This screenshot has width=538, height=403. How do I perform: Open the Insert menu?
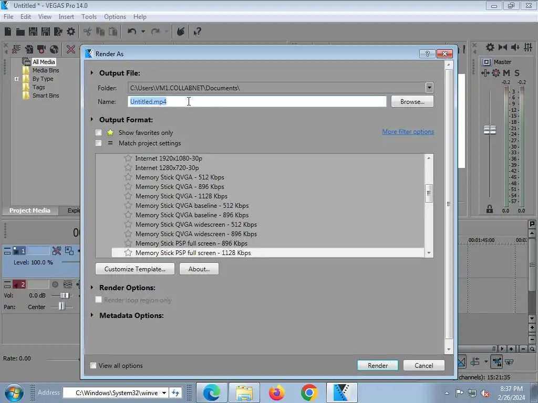pyautogui.click(x=66, y=16)
